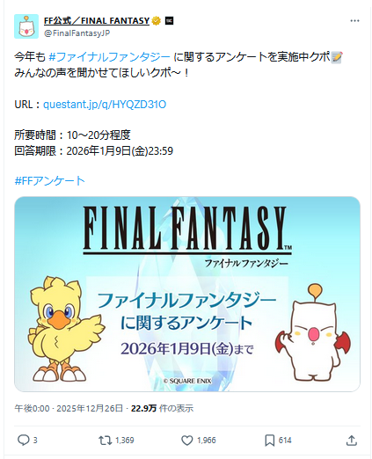Open the Final Fantasy survey banner image

[187, 295]
